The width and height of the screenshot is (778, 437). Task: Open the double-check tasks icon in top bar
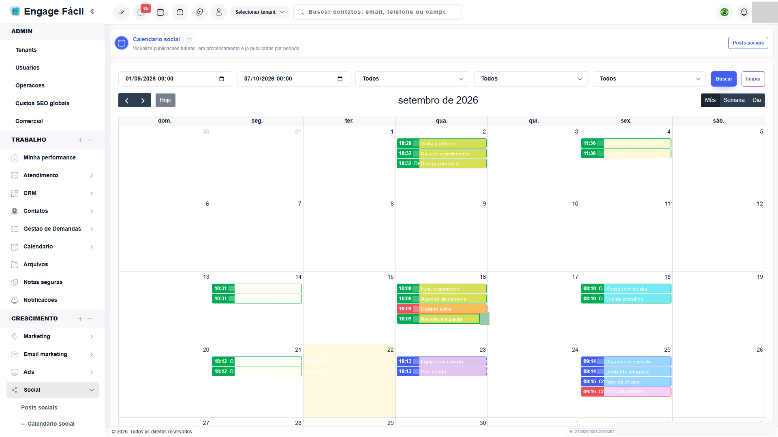tap(121, 12)
